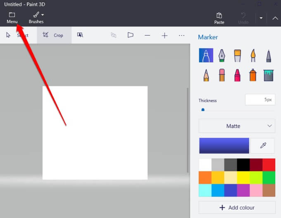Image resolution: width=281 pixels, height=218 pixels.
Task: Select the Marker brush
Action: [x=206, y=55]
